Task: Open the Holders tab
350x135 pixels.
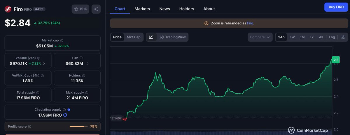Action: [x=187, y=9]
